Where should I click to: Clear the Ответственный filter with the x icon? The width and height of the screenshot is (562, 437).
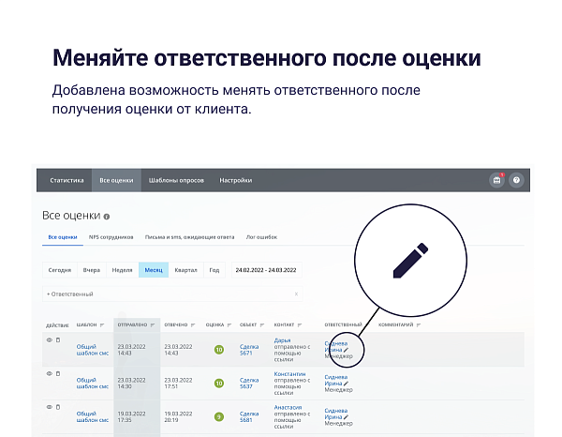[296, 294]
